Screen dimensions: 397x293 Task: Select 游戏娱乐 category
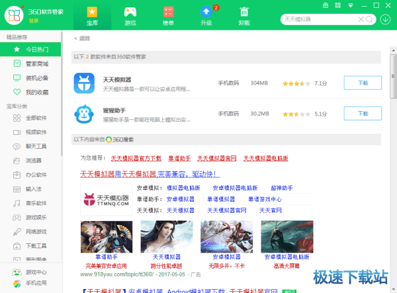tap(30, 218)
